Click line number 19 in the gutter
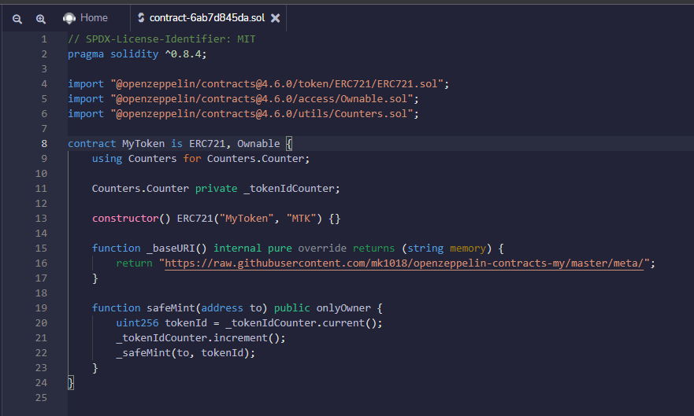Screen dimensions: 694x416 coord(41,307)
